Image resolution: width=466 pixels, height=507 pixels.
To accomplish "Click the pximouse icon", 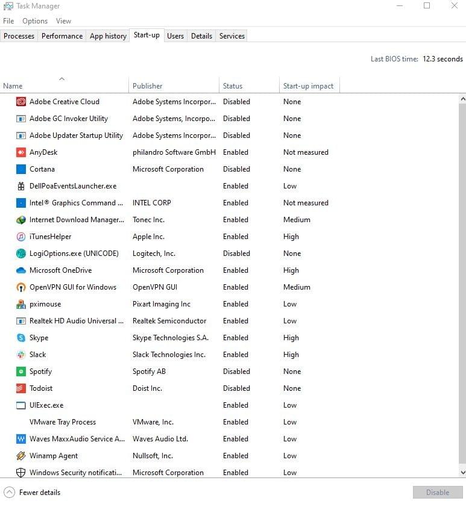I will tap(21, 304).
